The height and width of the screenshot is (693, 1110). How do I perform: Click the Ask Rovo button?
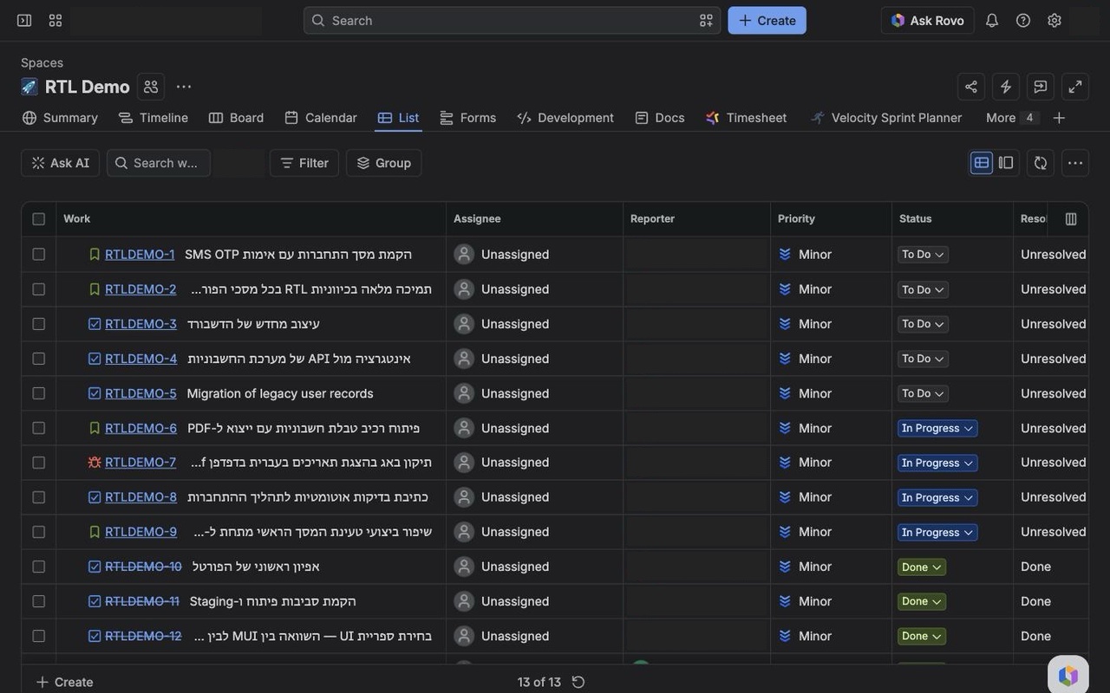click(x=928, y=20)
